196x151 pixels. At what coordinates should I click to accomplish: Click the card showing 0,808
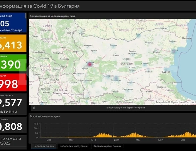coord(13,125)
